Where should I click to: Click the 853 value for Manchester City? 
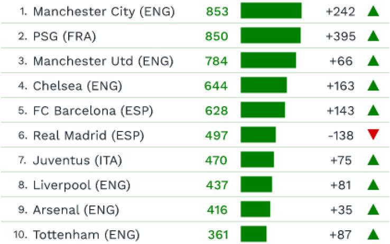(x=217, y=11)
